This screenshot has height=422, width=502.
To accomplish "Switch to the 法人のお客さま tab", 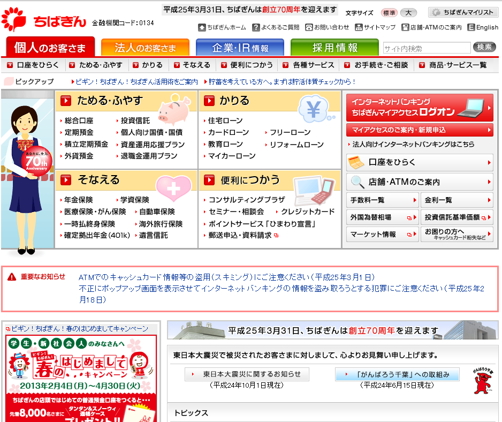I will point(144,48).
